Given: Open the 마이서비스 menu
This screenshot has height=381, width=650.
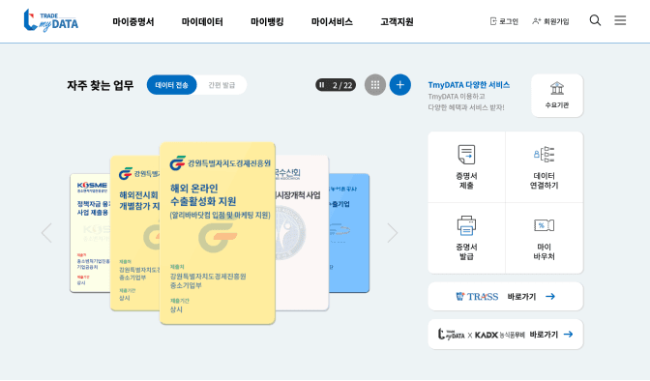Looking at the screenshot, I should tap(332, 21).
